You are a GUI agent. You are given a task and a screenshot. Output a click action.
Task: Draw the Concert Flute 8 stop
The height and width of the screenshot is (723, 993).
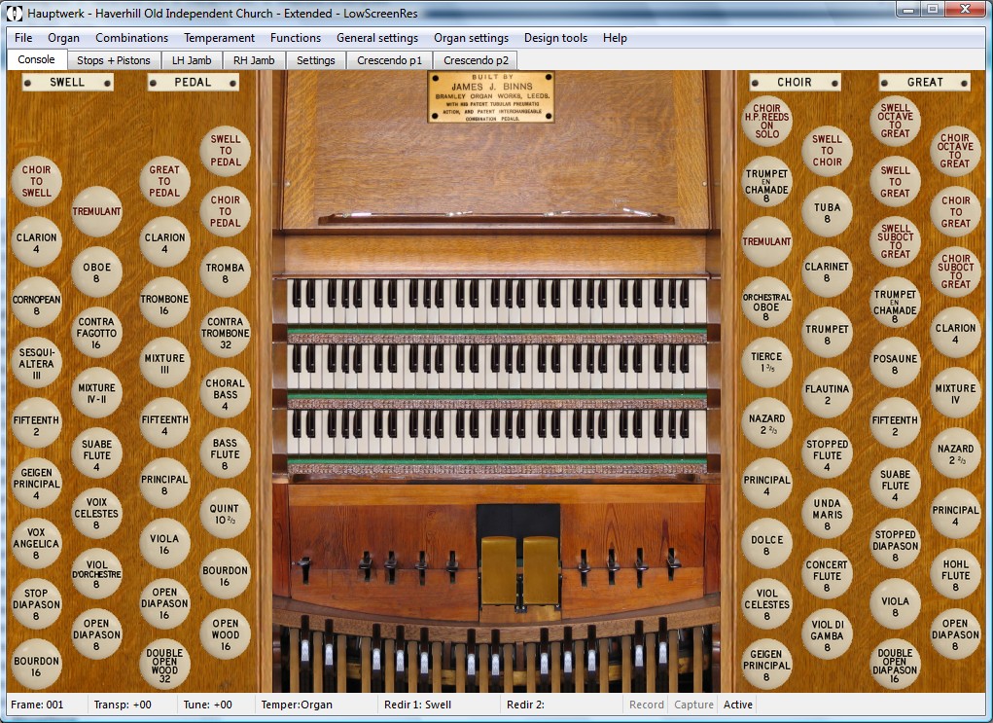pyautogui.click(x=827, y=574)
